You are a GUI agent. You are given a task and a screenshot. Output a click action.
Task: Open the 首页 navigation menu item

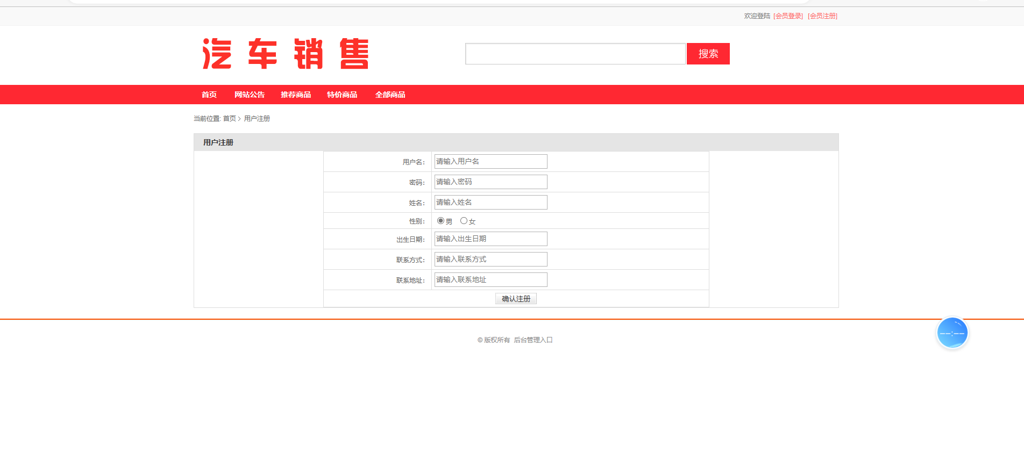pos(209,95)
